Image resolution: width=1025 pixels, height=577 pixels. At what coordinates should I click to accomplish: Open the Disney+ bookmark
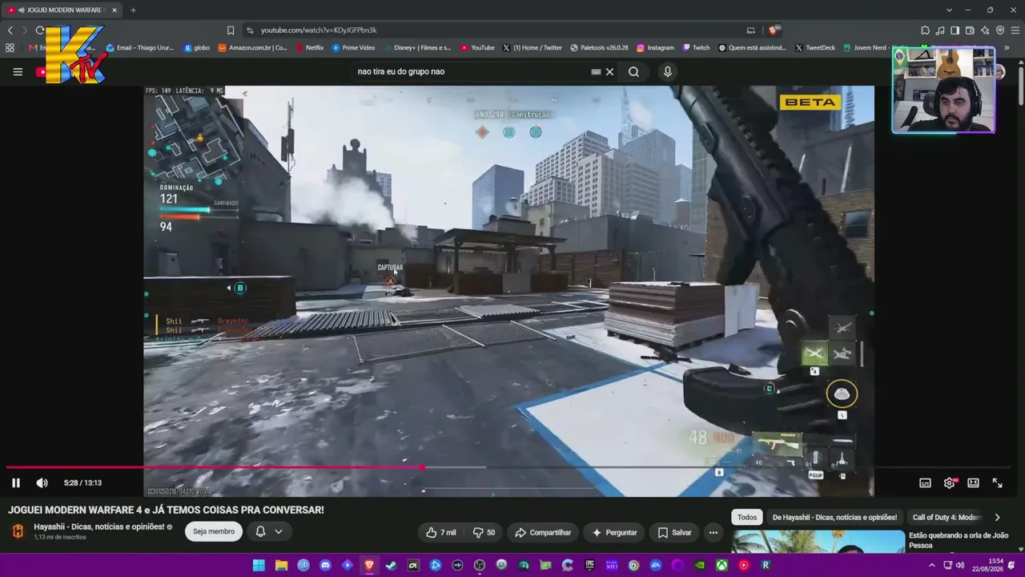(x=416, y=47)
